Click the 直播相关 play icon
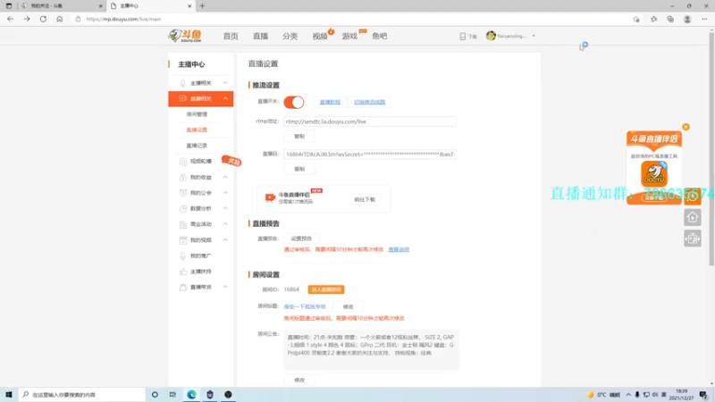Image resolution: width=715 pixels, height=402 pixels. [x=182, y=98]
